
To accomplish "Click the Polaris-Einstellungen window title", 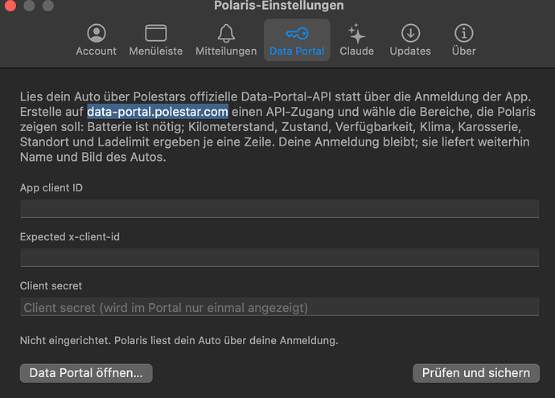I will coord(279,6).
